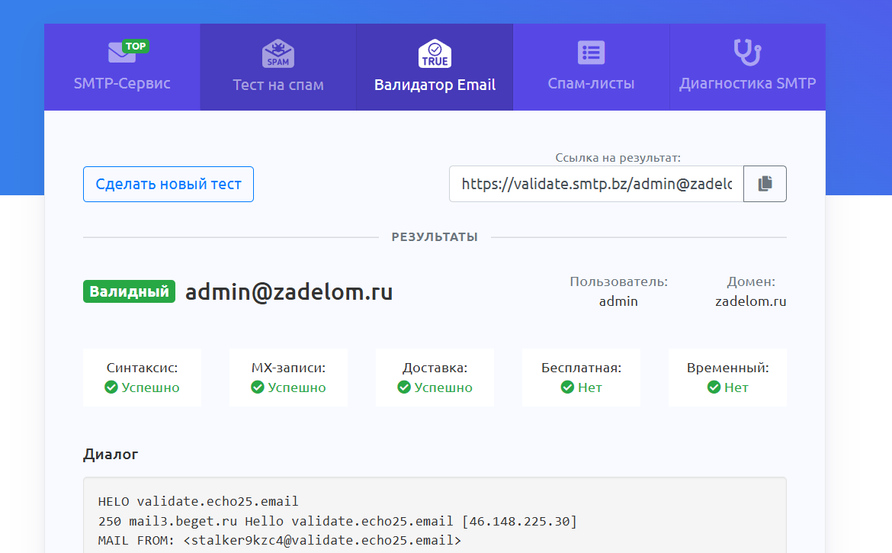Click the TRUE validator envelope icon
This screenshot has width=892, height=553.
(435, 53)
